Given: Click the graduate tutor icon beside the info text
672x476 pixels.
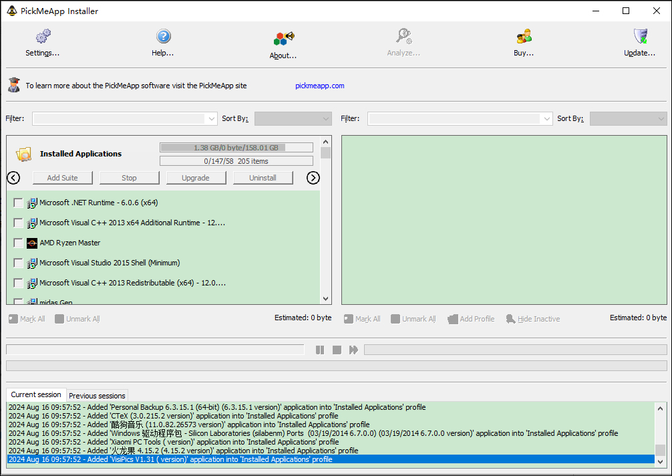Looking at the screenshot, I should [14, 85].
